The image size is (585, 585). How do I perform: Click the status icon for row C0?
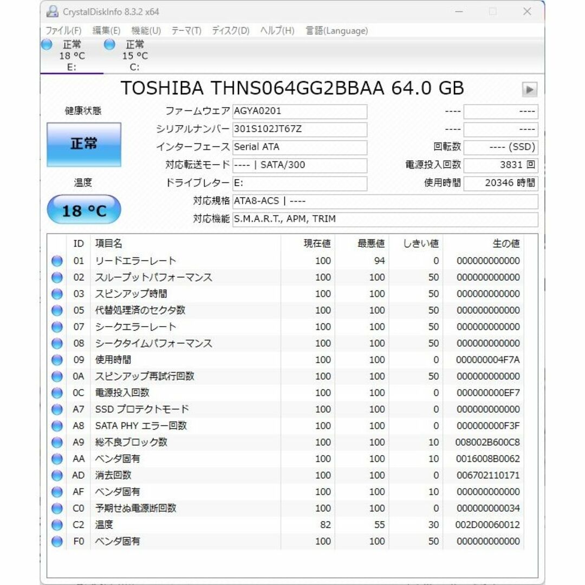(57, 508)
